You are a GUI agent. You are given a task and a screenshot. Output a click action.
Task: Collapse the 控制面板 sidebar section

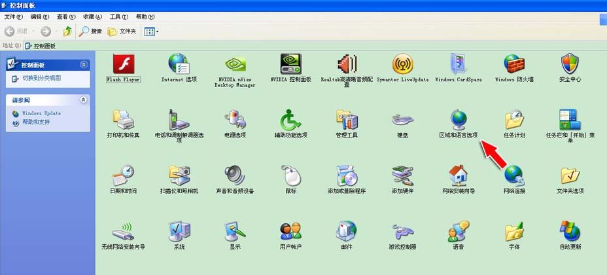coord(83,65)
